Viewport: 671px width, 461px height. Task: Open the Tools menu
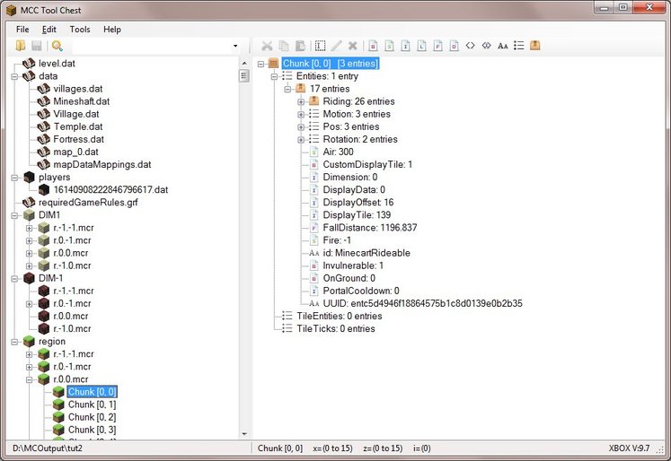(80, 30)
